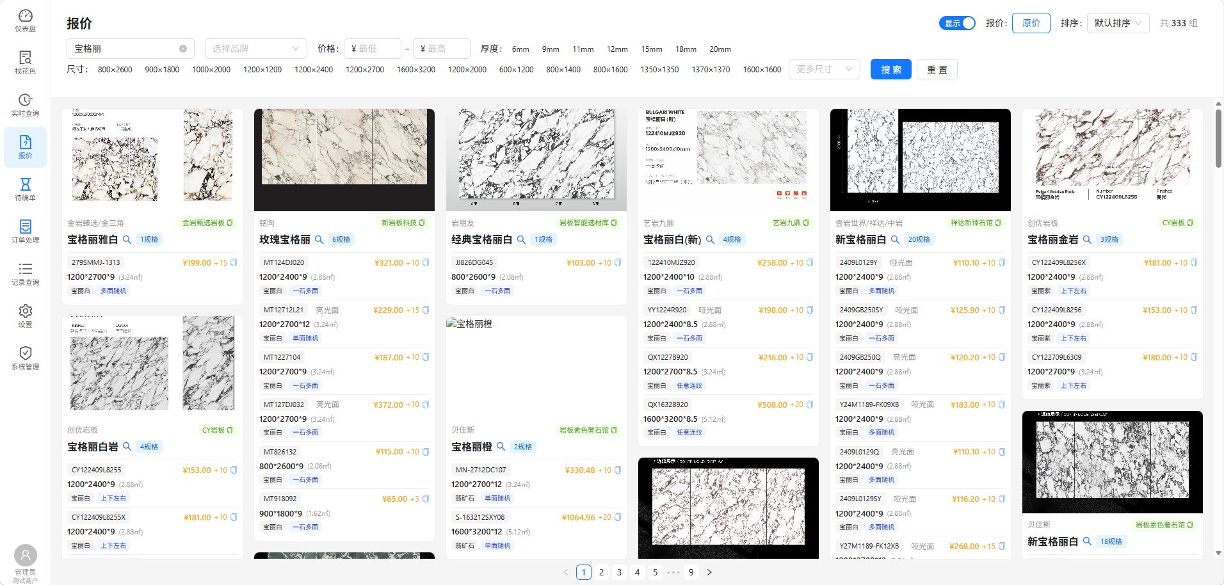1224x585 pixels.
Task: Open 找花色 in the sidebar
Action: tap(25, 63)
